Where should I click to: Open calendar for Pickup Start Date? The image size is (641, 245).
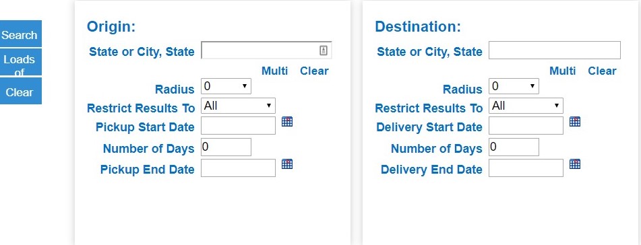coord(287,121)
